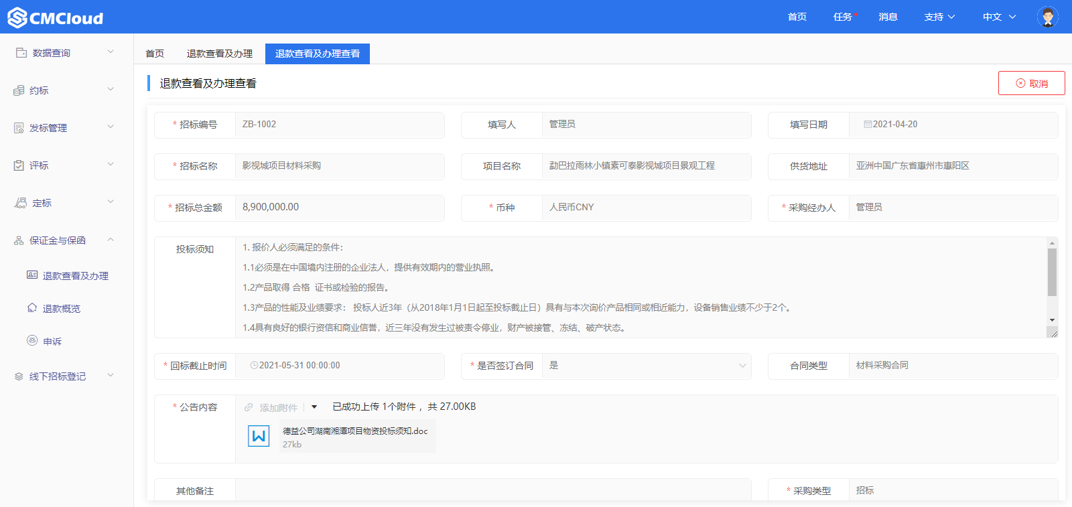Open the 德益公司湖南湘潭项目物资投标须知.doc attachment

pyautogui.click(x=355, y=431)
